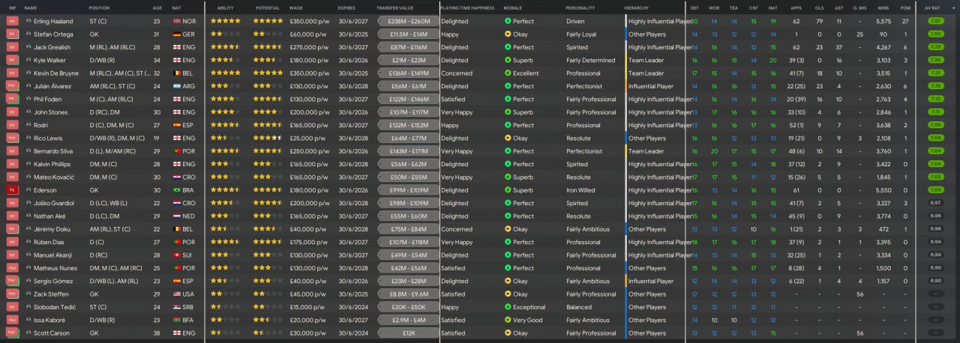Click Kevin De Bruyne's Concerned playing time status
The width and height of the screenshot is (960, 343).
pos(457,73)
